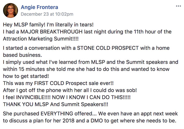Open the December 23 at 10:02pm timestamp

(47, 14)
